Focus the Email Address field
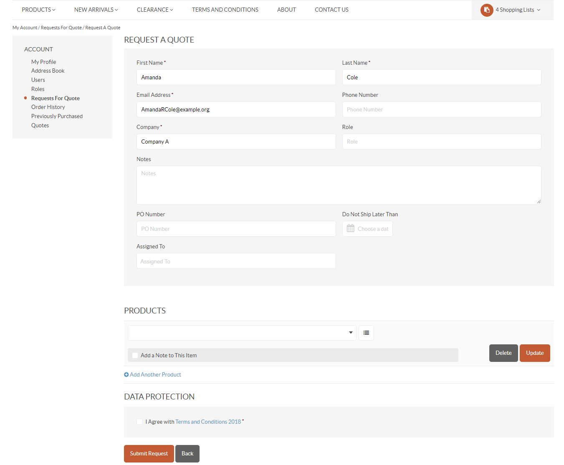 236,109
